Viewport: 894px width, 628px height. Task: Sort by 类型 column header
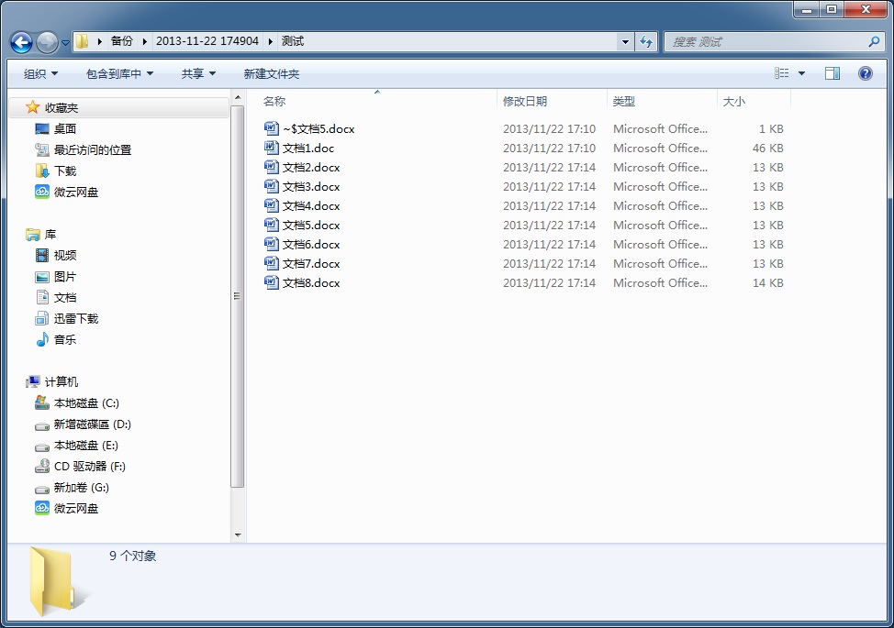pyautogui.click(x=624, y=102)
